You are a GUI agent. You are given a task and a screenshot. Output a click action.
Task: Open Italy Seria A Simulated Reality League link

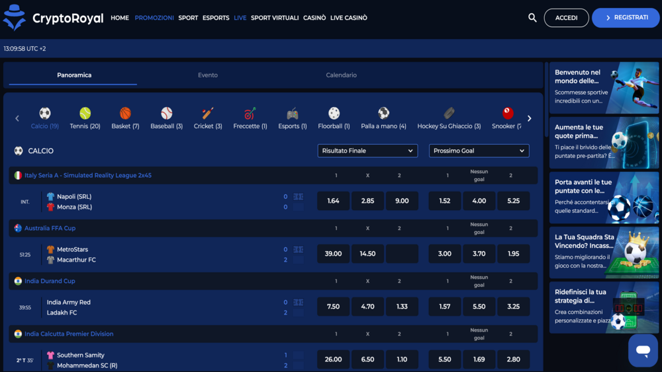pos(88,175)
